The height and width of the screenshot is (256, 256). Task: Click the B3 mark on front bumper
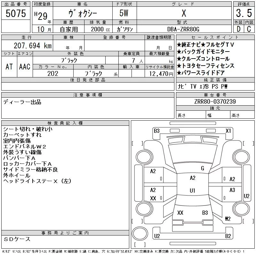[x=156, y=131]
